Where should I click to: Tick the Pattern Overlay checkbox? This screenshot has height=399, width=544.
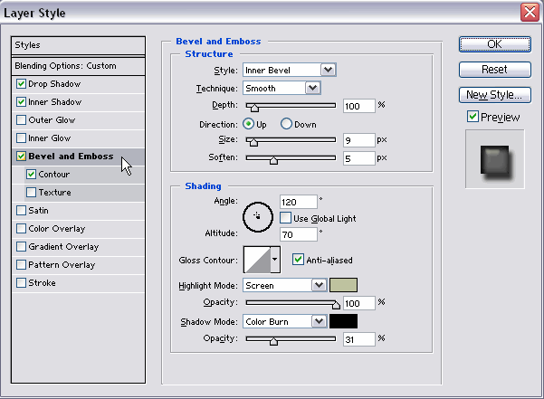[x=21, y=264]
